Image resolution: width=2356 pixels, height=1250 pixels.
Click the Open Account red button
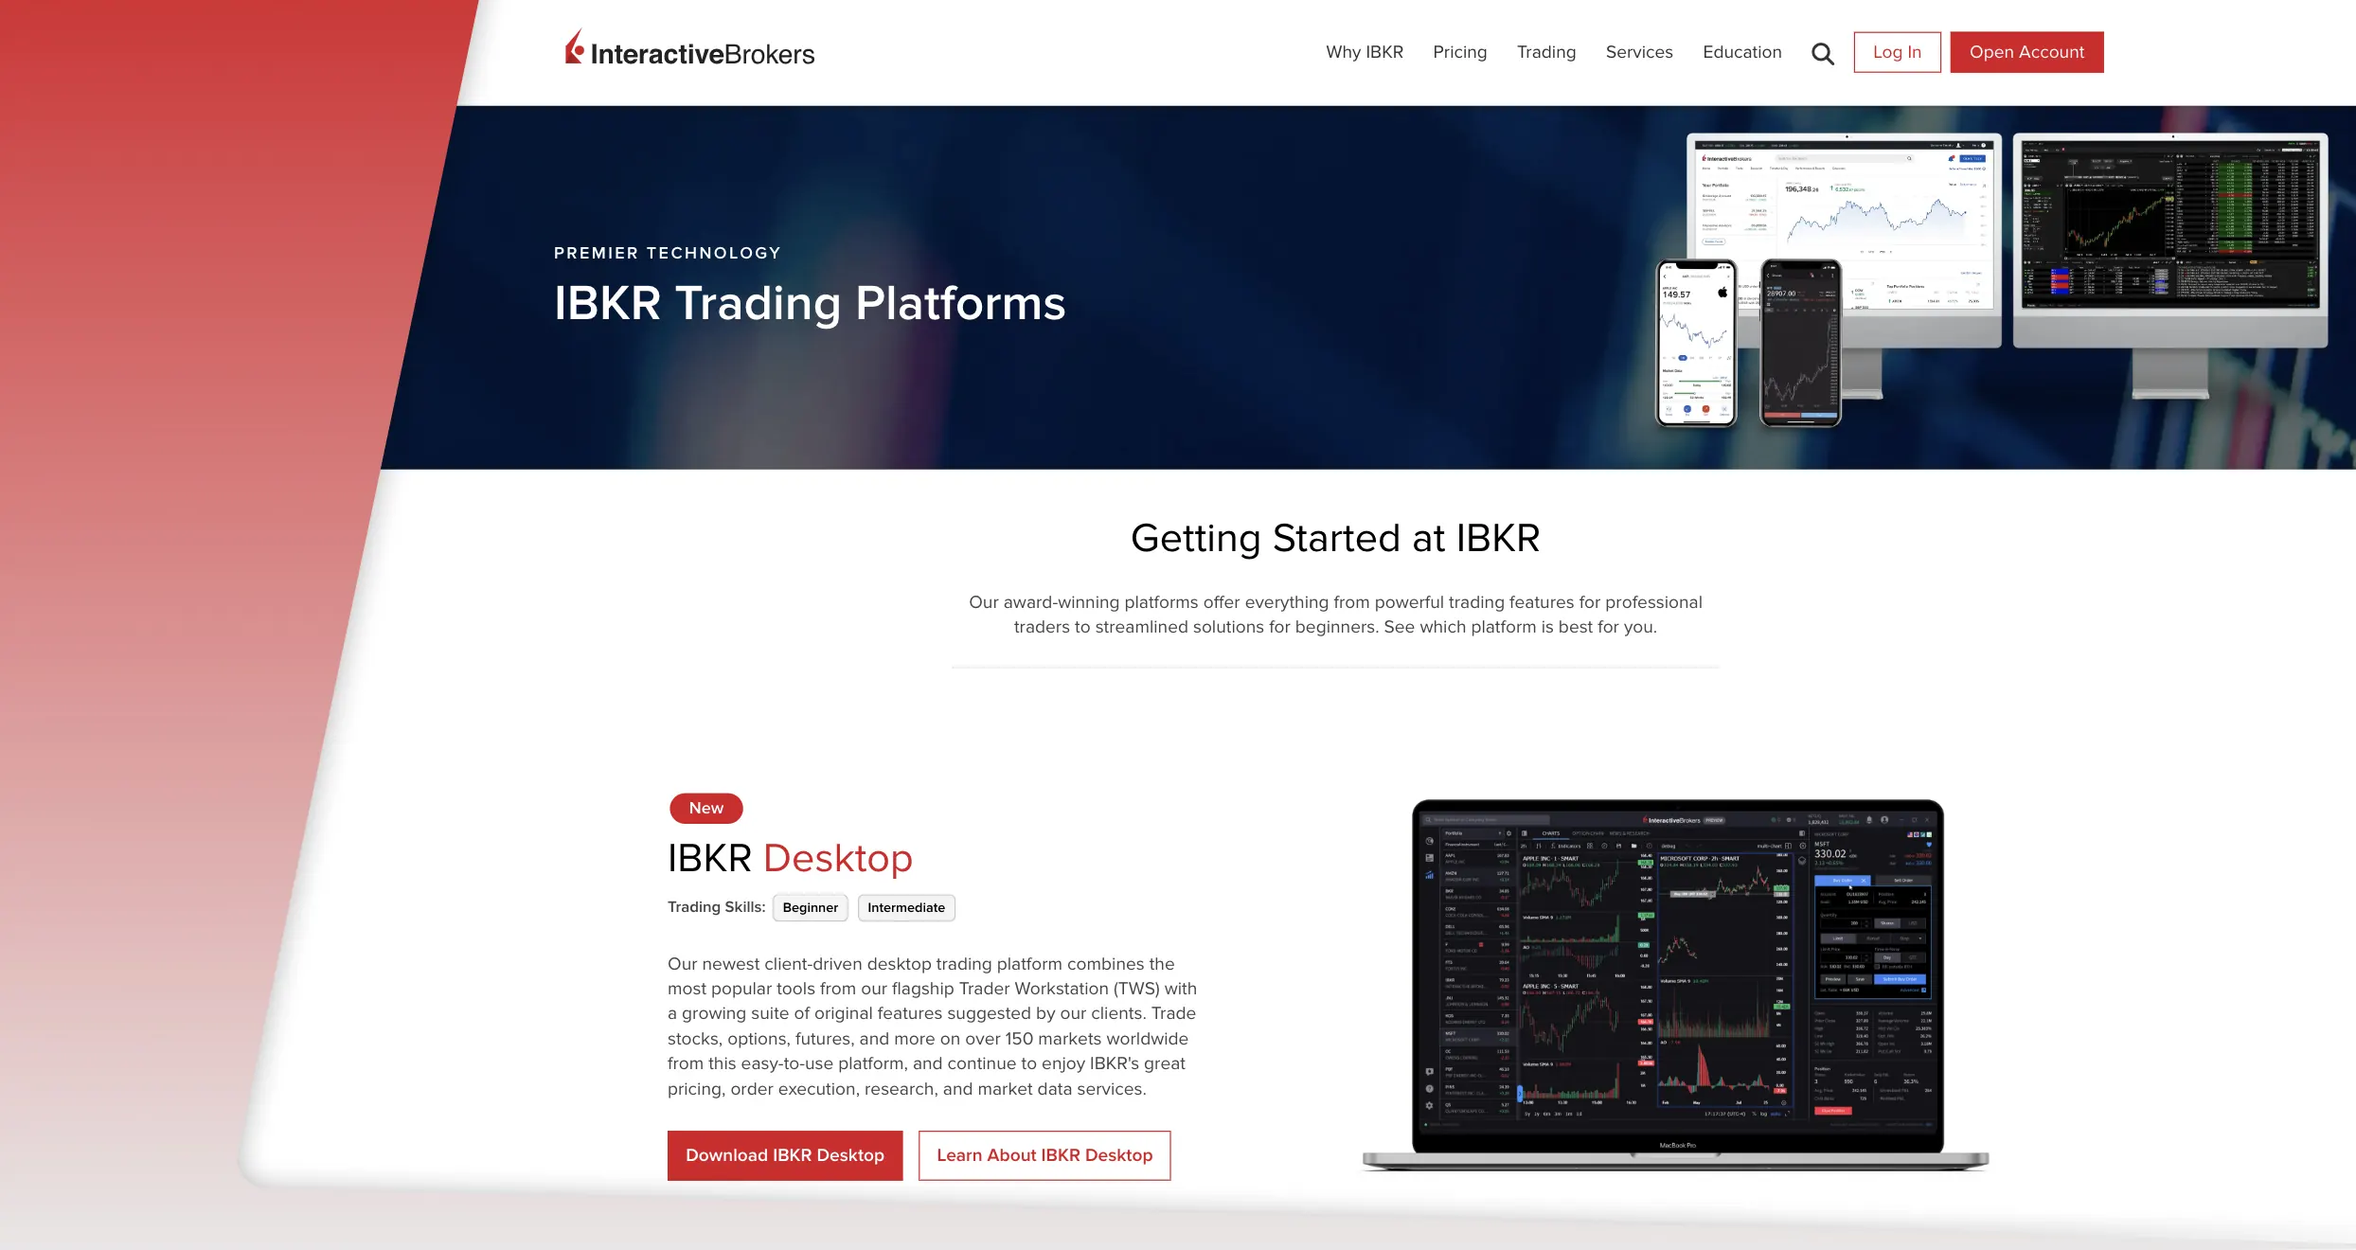pyautogui.click(x=2025, y=51)
